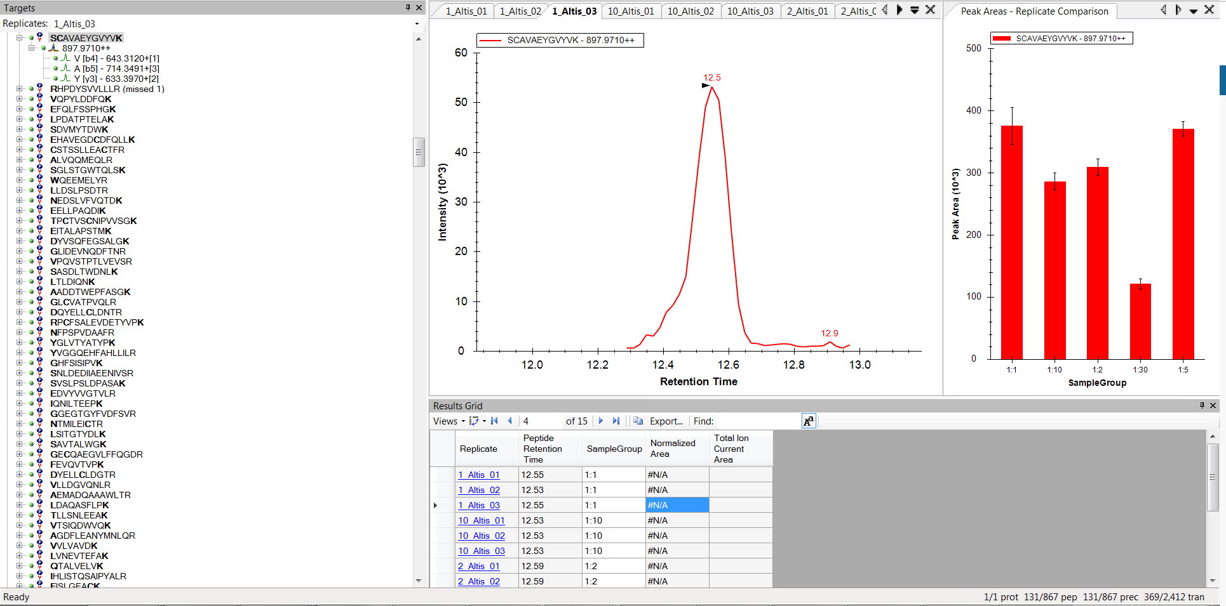The image size is (1226, 606).
Task: Open the 10_Altis_02 replicate link
Action: click(x=482, y=536)
